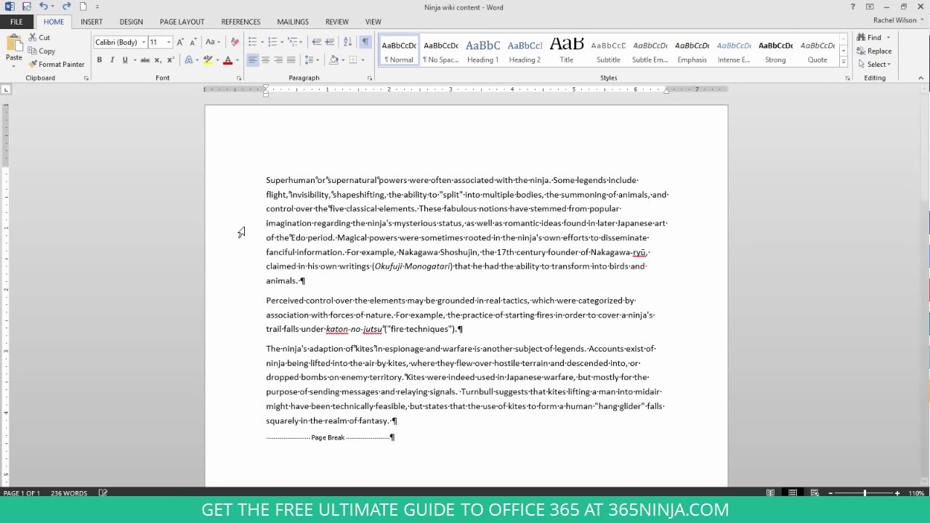Toggle underline formatting
This screenshot has height=523, width=930.
pos(125,60)
